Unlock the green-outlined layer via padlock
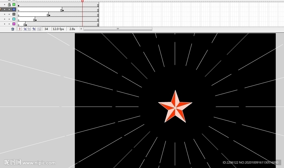 point(9,4)
